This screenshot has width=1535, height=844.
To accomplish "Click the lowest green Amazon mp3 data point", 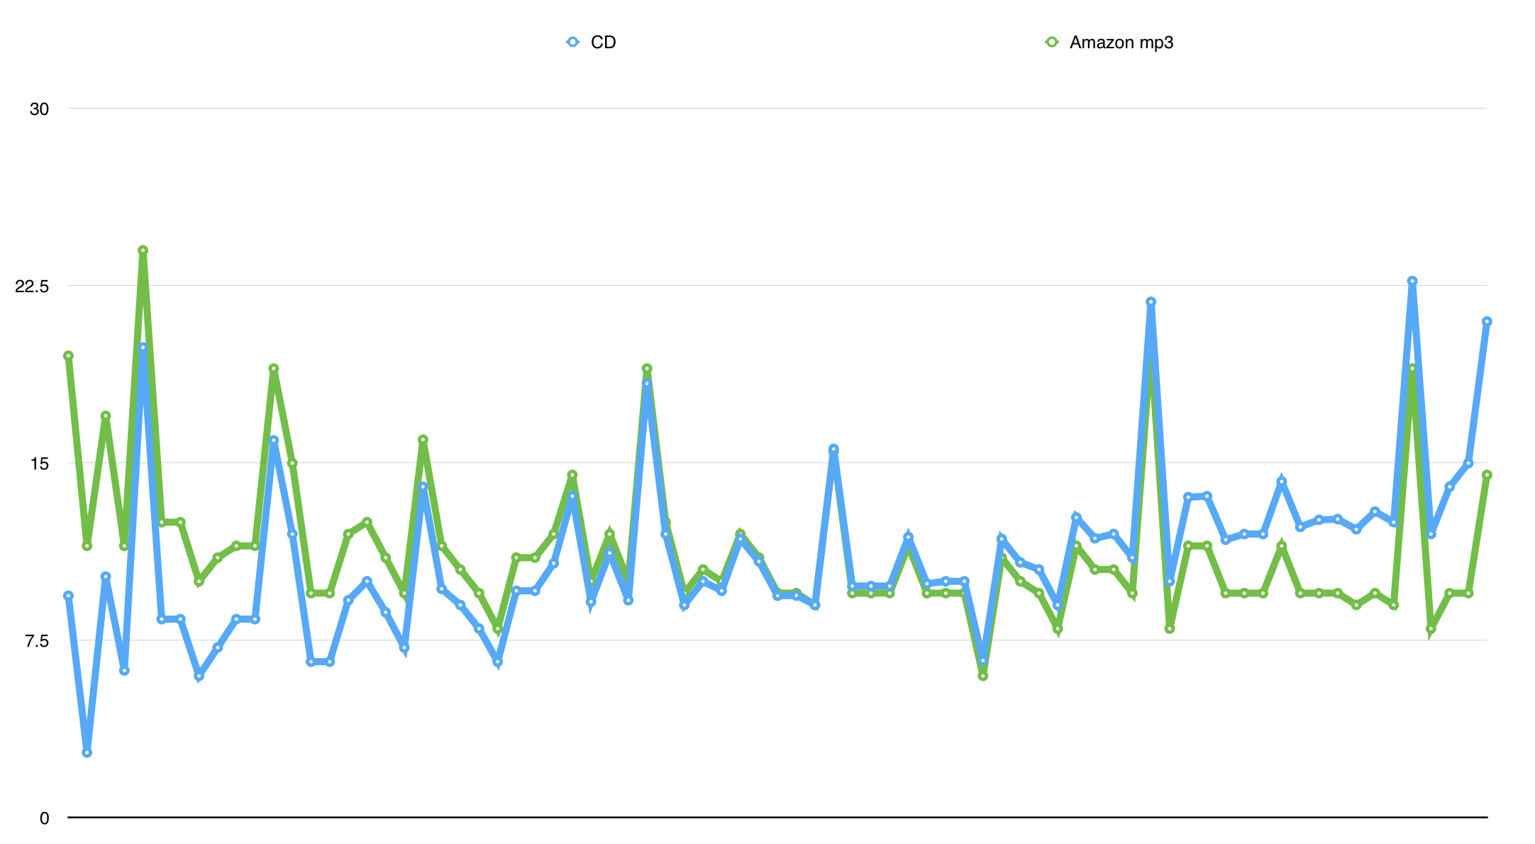I will 982,676.
